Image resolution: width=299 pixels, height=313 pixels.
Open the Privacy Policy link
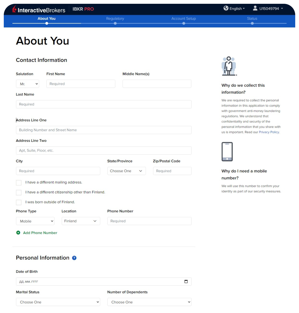click(x=269, y=132)
